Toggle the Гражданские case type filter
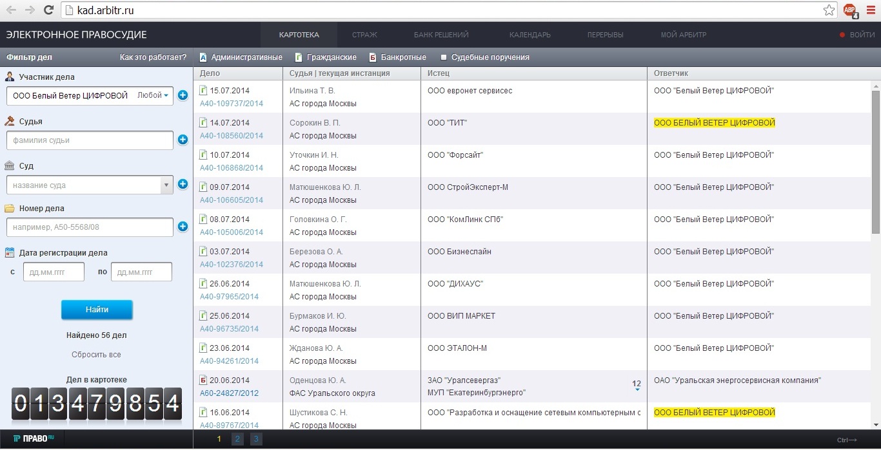Image resolution: width=881 pixels, height=450 pixels. point(326,57)
